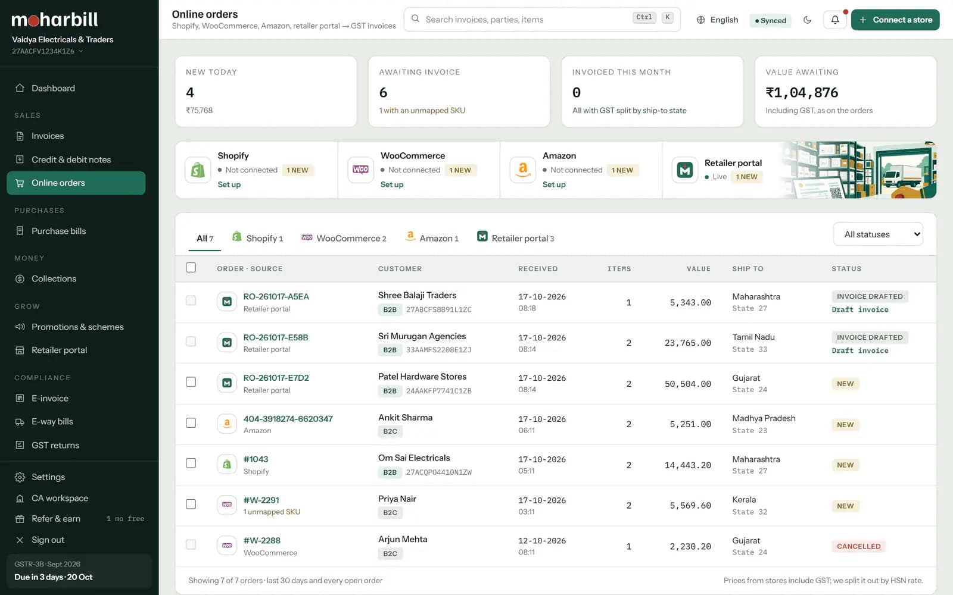Switch to the Shopify 1 tab
953x595 pixels.
257,238
